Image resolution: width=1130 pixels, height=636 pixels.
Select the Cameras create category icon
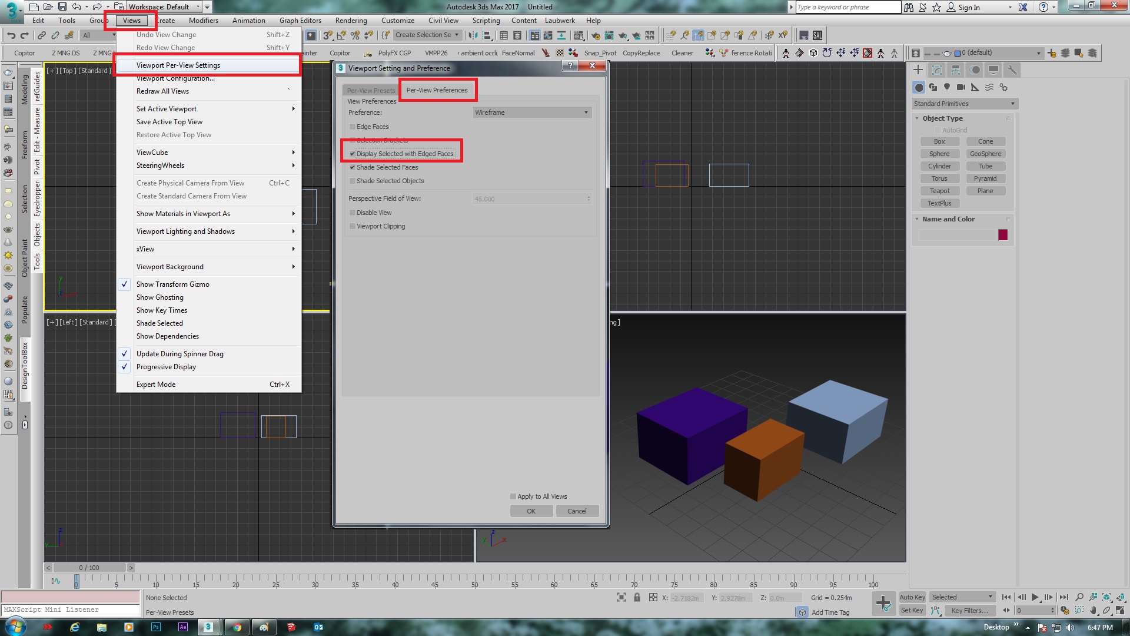(961, 87)
